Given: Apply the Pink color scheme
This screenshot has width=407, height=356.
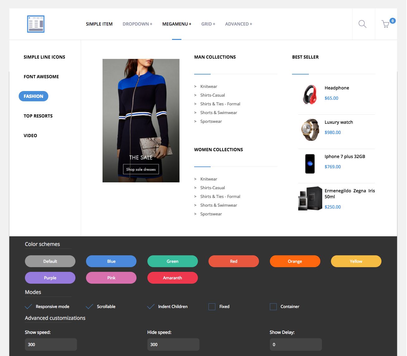Looking at the screenshot, I should pos(111,278).
